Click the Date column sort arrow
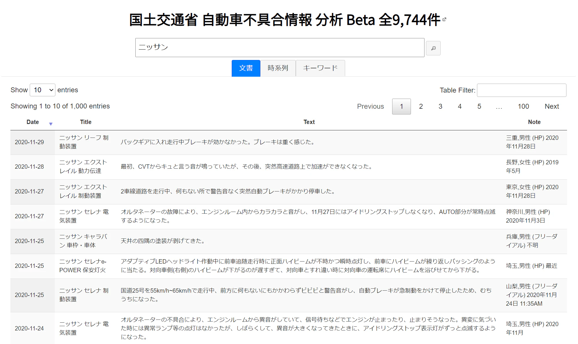This screenshot has width=578, height=344. click(51, 124)
